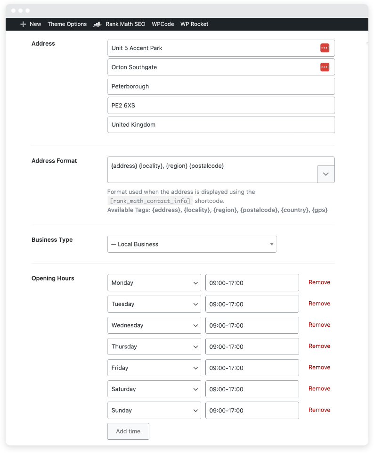Screen dimensions: 374x453
Task: Click the PE2 6XS postcode field
Action: tap(221, 106)
